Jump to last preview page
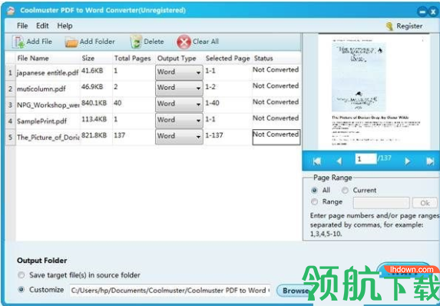 point(430,161)
